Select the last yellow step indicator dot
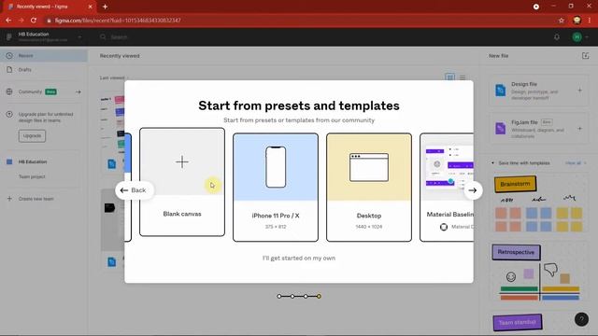This screenshot has height=336, width=598. (x=319, y=296)
